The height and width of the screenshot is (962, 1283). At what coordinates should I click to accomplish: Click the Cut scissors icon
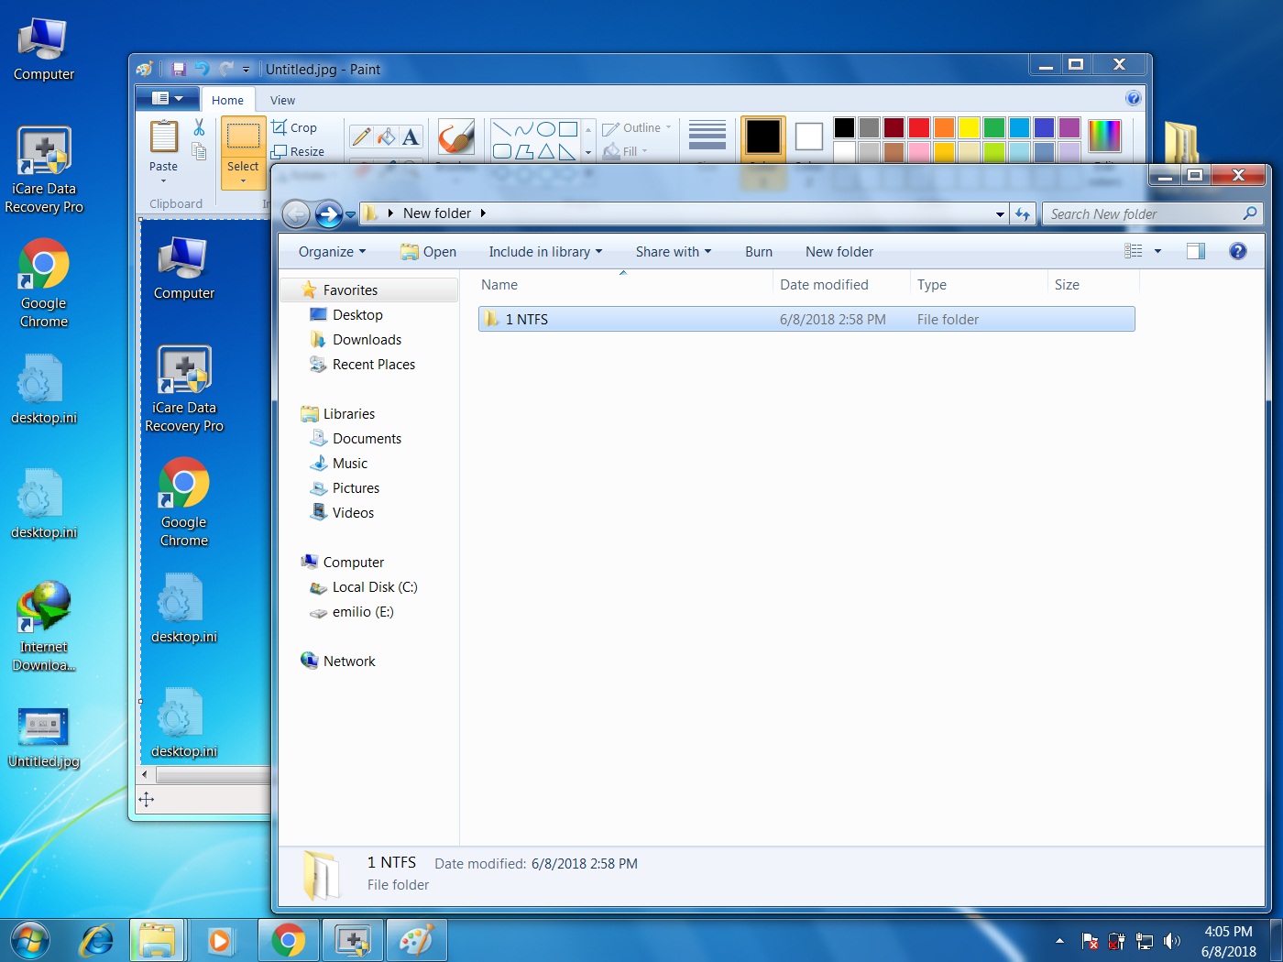199,127
